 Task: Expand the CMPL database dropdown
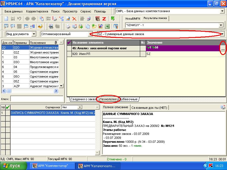point(222,11)
